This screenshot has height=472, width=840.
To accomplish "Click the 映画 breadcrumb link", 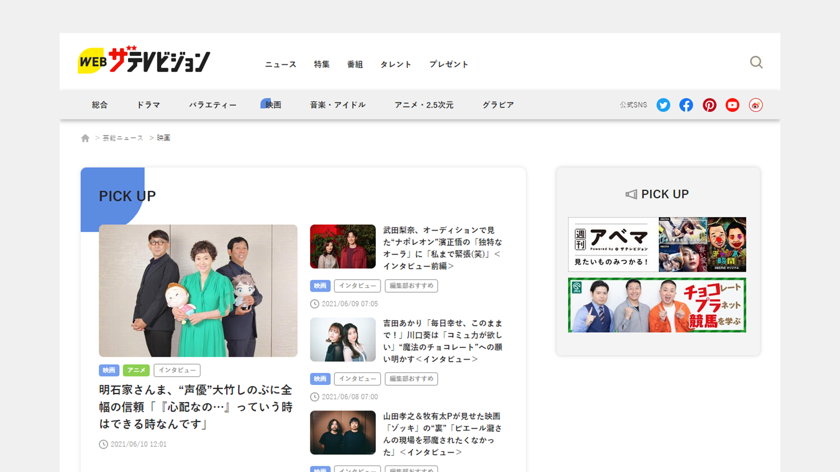I will pos(163,138).
